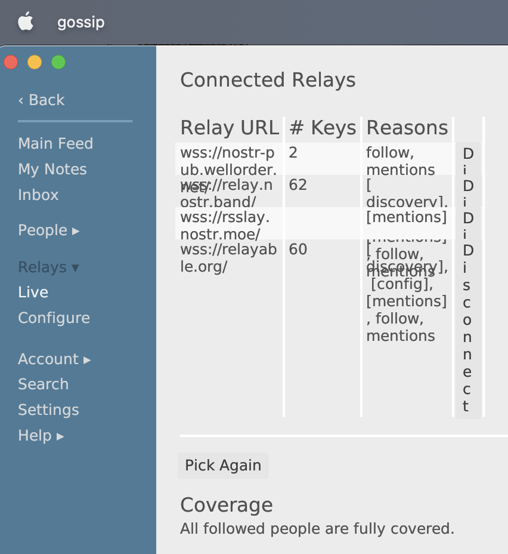Open the Live relays view
This screenshot has height=554, width=508.
33,292
